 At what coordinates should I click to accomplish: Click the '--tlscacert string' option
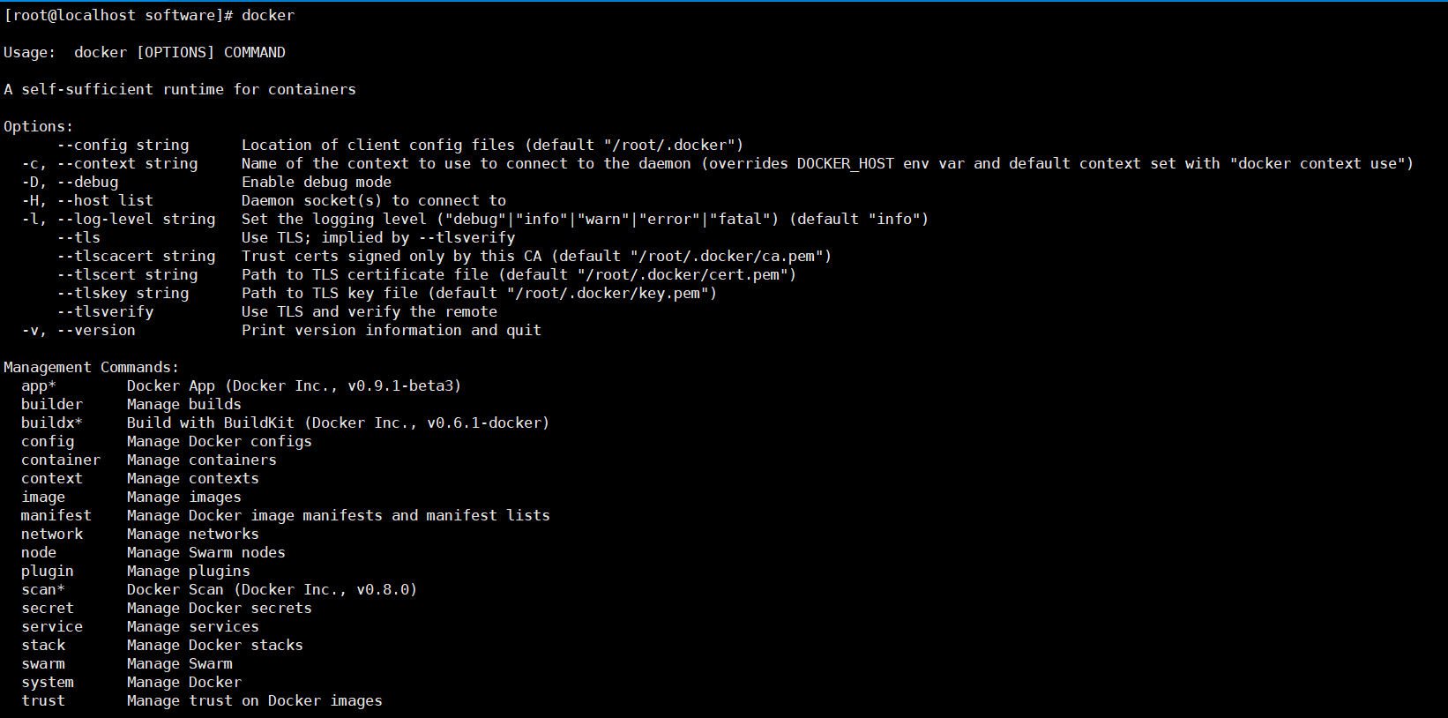136,256
